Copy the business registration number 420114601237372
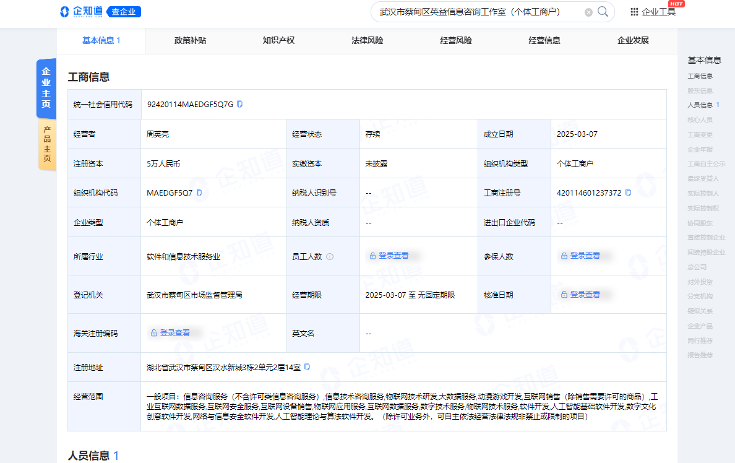Screen dimensions: 735x463 [628, 193]
